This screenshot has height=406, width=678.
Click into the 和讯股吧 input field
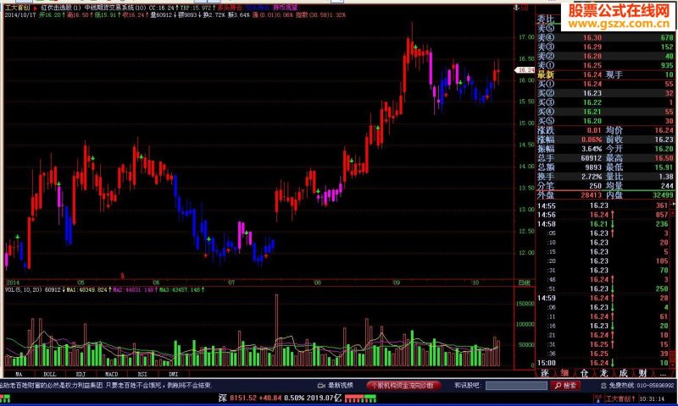pos(516,386)
